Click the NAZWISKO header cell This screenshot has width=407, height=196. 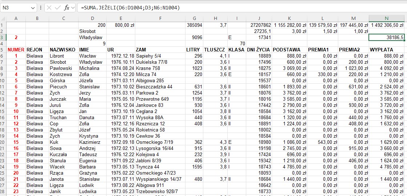coord(63,50)
